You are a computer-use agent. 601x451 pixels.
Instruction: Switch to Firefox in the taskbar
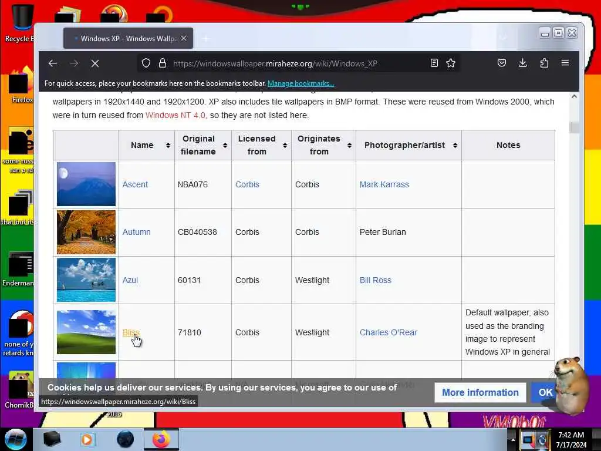pos(161,439)
